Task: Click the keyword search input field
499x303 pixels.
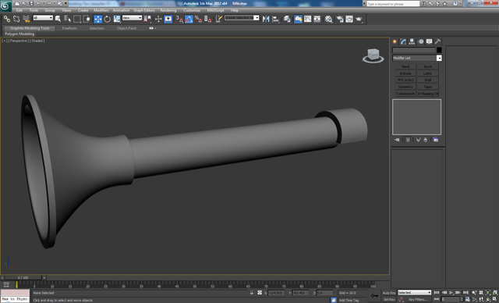Action: click(393, 4)
